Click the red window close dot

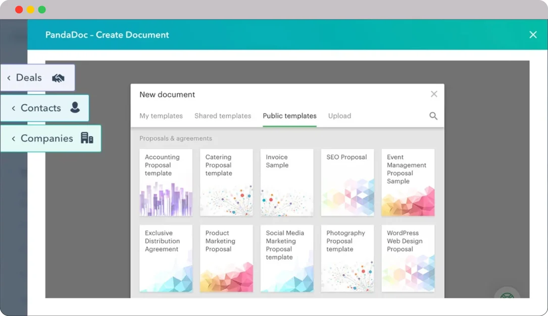pyautogui.click(x=19, y=10)
